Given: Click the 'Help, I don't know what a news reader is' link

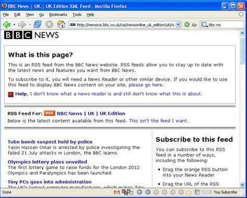Looking at the screenshot, I should tap(109, 94).
